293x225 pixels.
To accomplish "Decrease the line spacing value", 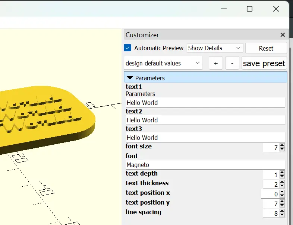I will point(282,215).
